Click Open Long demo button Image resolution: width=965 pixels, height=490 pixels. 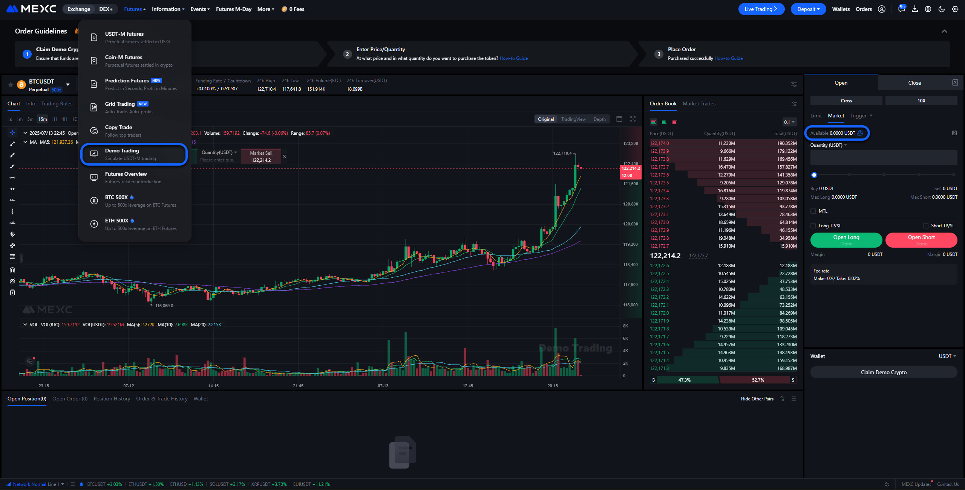pos(846,240)
